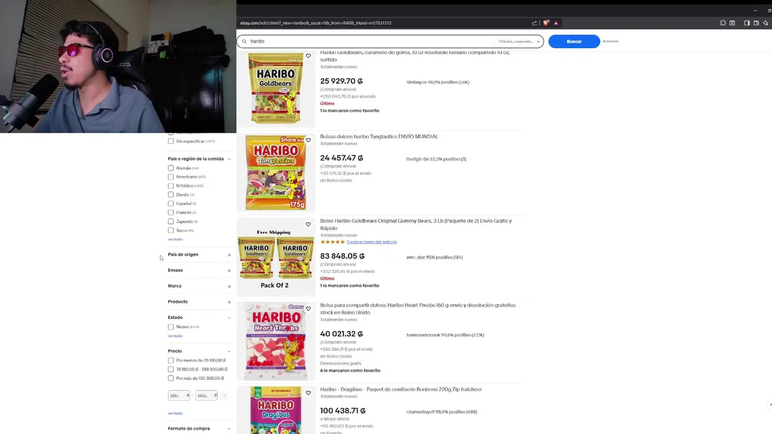The height and width of the screenshot is (434, 772).
Task: Check the Británico cuisine filter
Action: 171,186
